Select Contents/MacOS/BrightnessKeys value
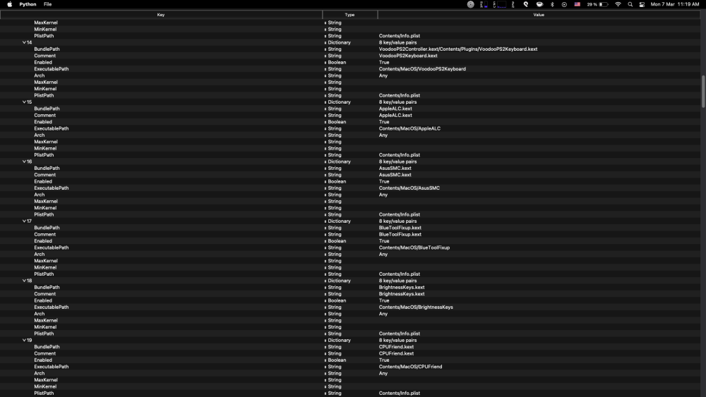 tap(416, 307)
